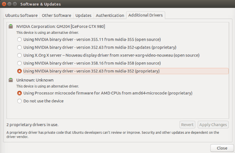This screenshot has height=153, width=235.
Task: Enable AMD processor microcode firmware option
Action: (19, 93)
